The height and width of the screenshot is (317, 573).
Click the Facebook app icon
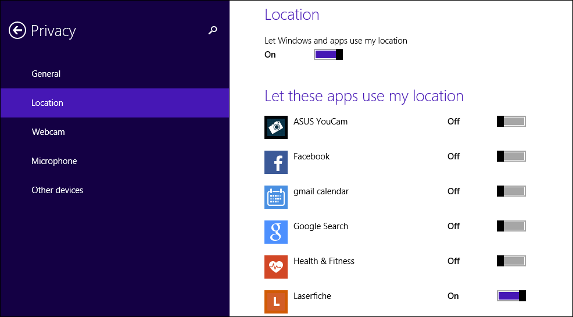pos(276,162)
